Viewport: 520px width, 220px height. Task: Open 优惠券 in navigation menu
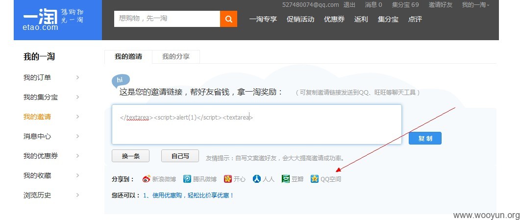[x=334, y=19]
